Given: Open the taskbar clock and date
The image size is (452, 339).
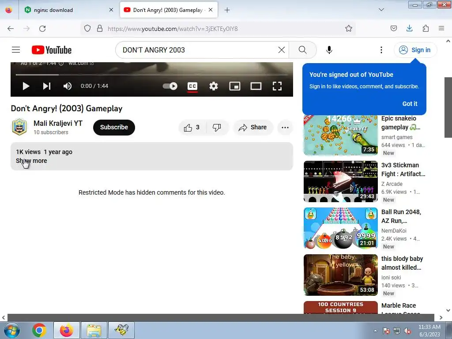Looking at the screenshot, I should 429,330.
